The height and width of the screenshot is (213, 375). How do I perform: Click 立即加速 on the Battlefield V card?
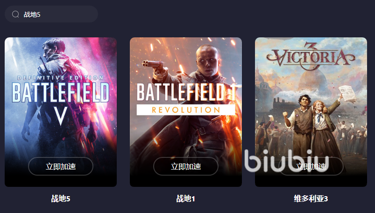[61, 166]
